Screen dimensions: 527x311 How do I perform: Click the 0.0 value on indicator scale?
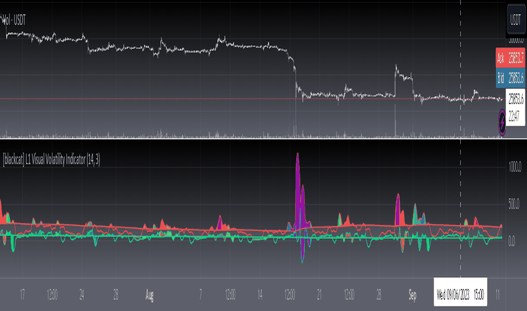(511, 241)
